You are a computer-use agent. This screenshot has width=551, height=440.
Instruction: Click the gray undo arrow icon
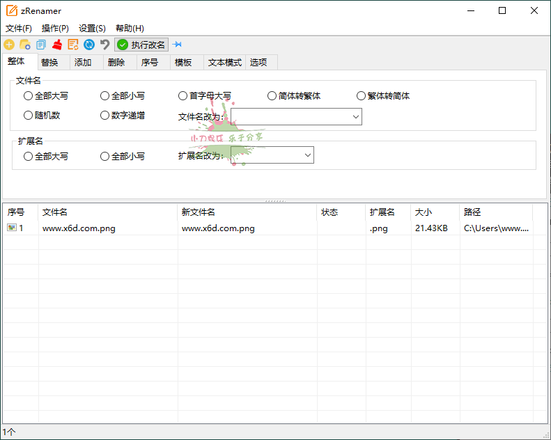click(x=105, y=45)
